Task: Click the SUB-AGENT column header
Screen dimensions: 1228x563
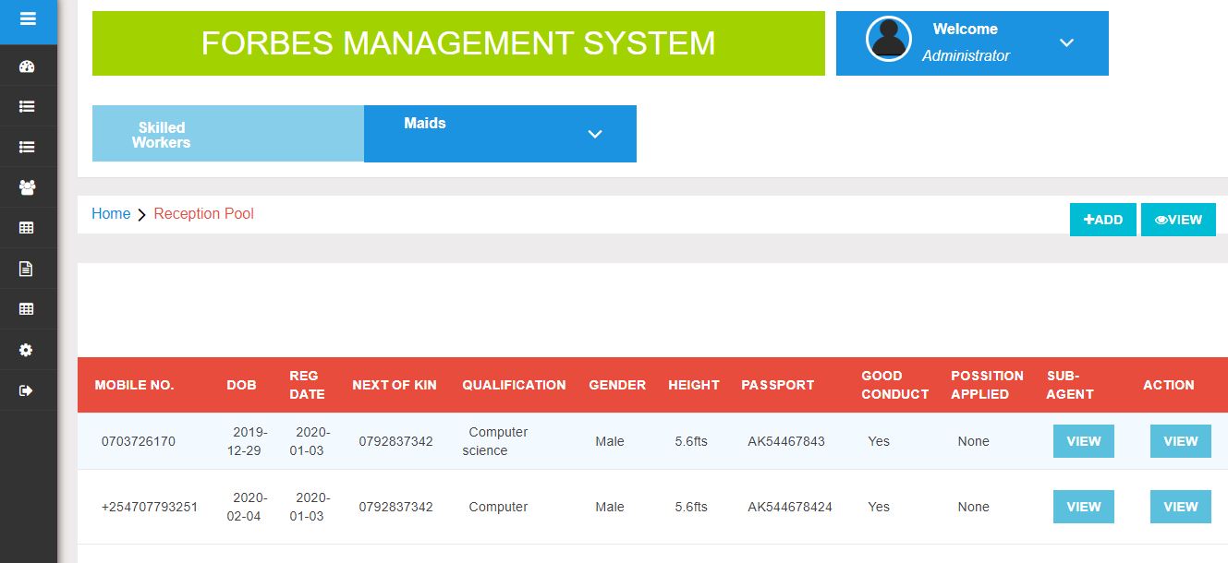Action: (x=1070, y=385)
